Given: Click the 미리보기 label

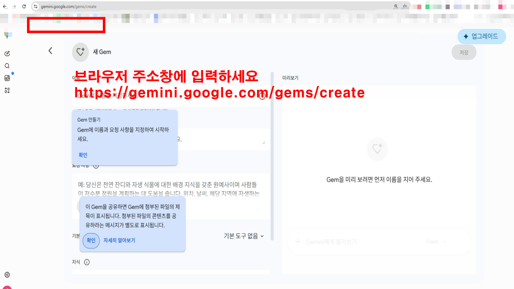Looking at the screenshot, I should [290, 78].
